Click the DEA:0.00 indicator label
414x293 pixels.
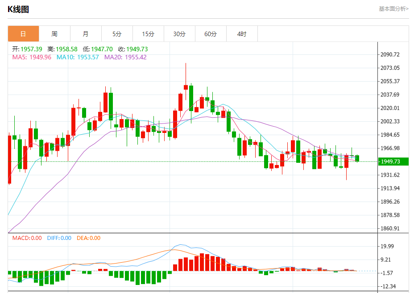pos(88,238)
